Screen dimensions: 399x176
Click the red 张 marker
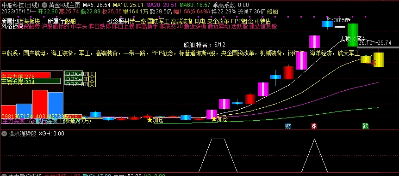(x=314, y=126)
